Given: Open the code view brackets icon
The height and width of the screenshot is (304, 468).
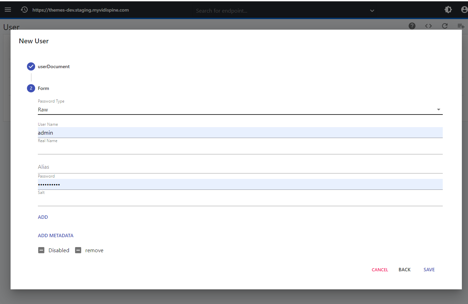Looking at the screenshot, I should tap(428, 26).
